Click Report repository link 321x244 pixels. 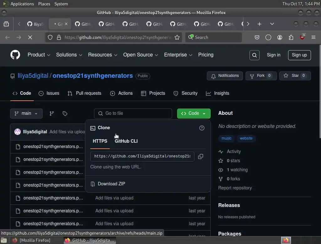coord(235,188)
